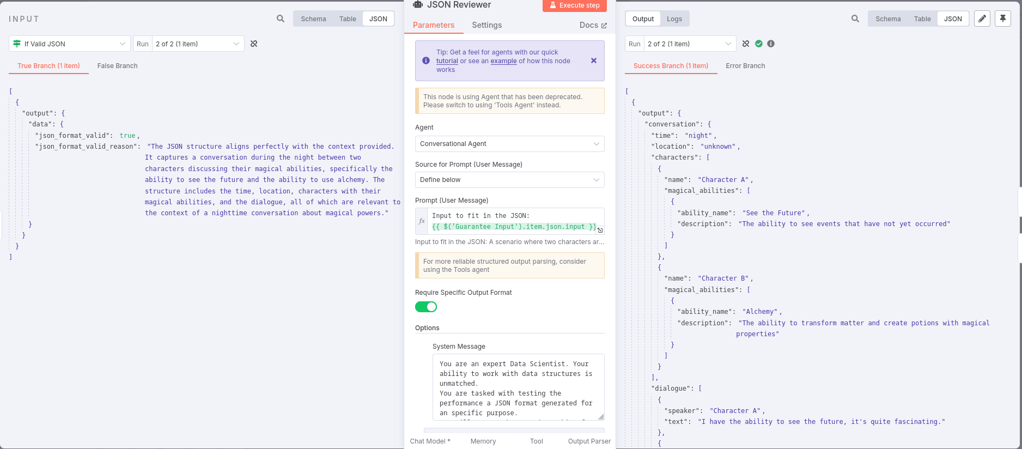Switch Output panel to Table view

[922, 19]
